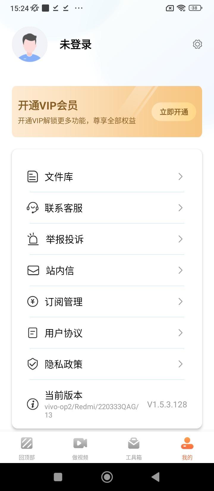Expand 文件库 using its chevron arrow
Image resolution: width=214 pixels, height=491 pixels.
click(180, 176)
